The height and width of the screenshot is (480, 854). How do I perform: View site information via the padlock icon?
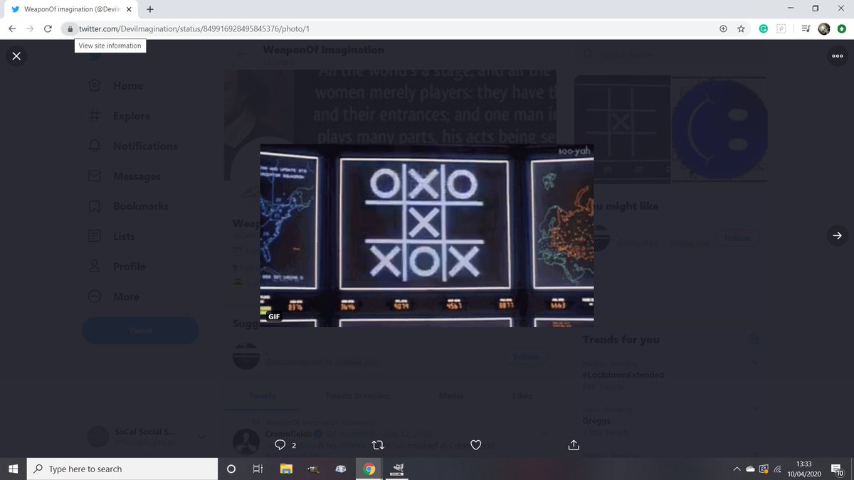70,29
